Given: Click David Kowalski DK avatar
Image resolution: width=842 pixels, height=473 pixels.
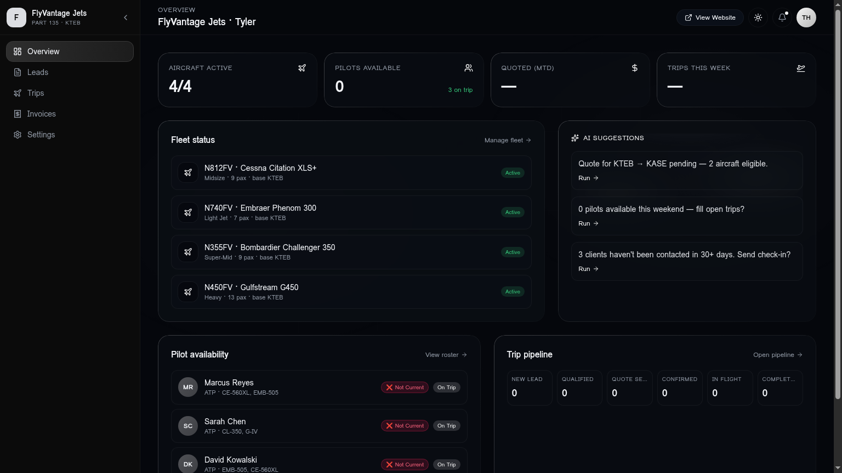Looking at the screenshot, I should [188, 464].
